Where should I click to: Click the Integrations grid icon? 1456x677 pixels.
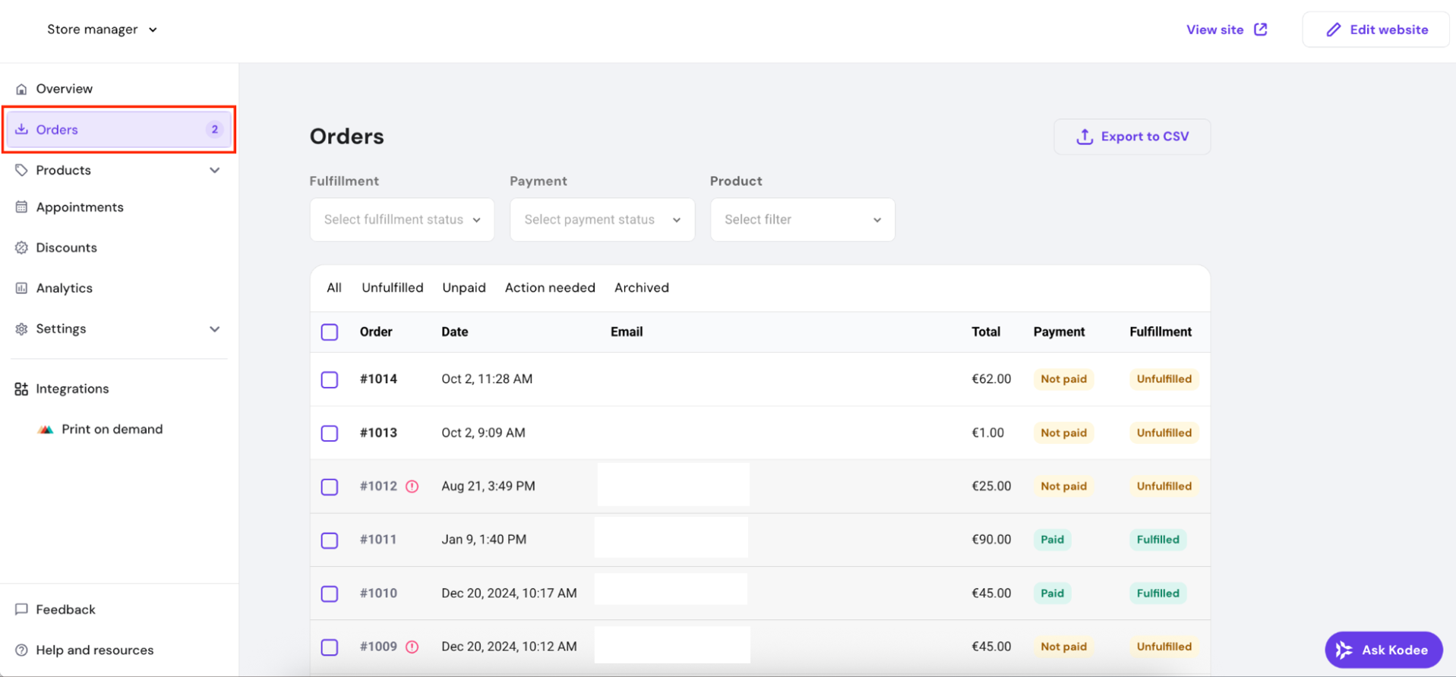point(21,389)
